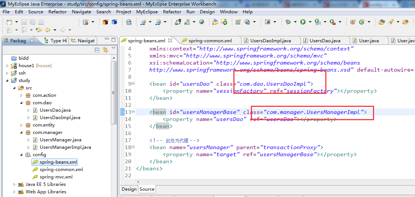This screenshot has width=415, height=197.
Task: Collapse the bean fold marker at line 13
Action: pyautogui.click(x=133, y=112)
